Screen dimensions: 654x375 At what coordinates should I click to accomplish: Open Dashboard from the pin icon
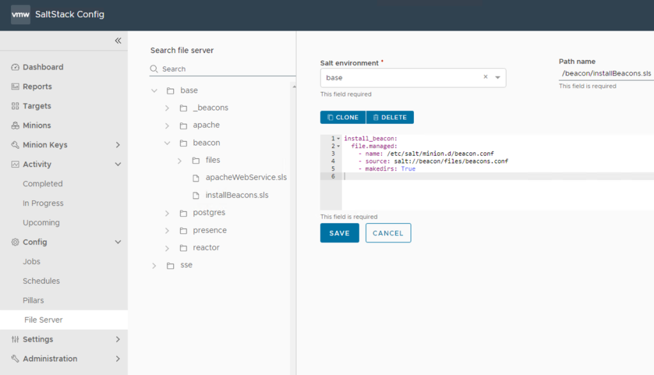[15, 67]
